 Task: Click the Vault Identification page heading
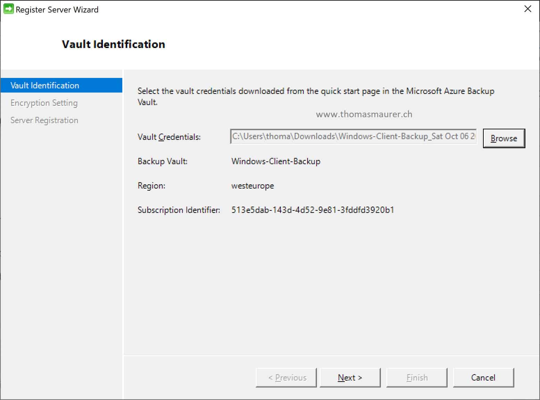pyautogui.click(x=113, y=44)
